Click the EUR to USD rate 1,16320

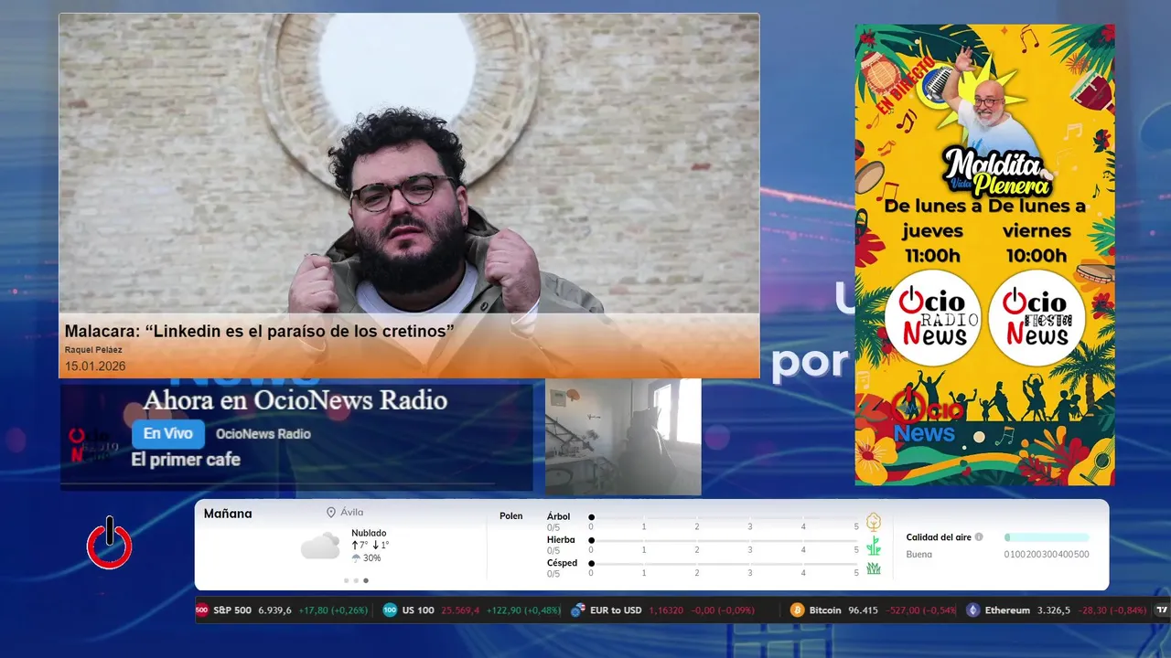tap(668, 610)
